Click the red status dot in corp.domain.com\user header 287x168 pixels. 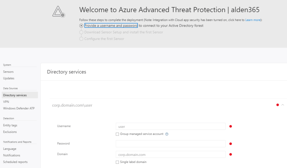pos(278,105)
